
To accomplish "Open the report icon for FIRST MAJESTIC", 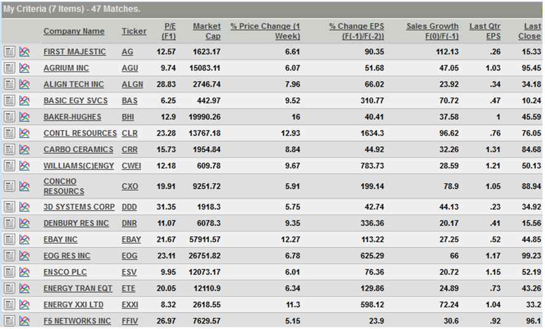I will (9, 52).
